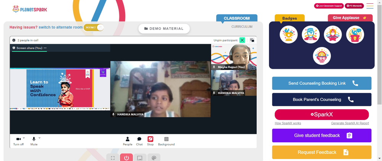Click the raised fist badge icon
Viewport: 382px width, 161px height.
click(311, 35)
